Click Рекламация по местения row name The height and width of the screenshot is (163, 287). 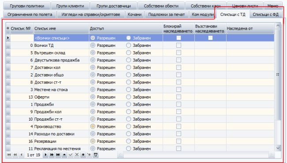[x=61, y=148]
